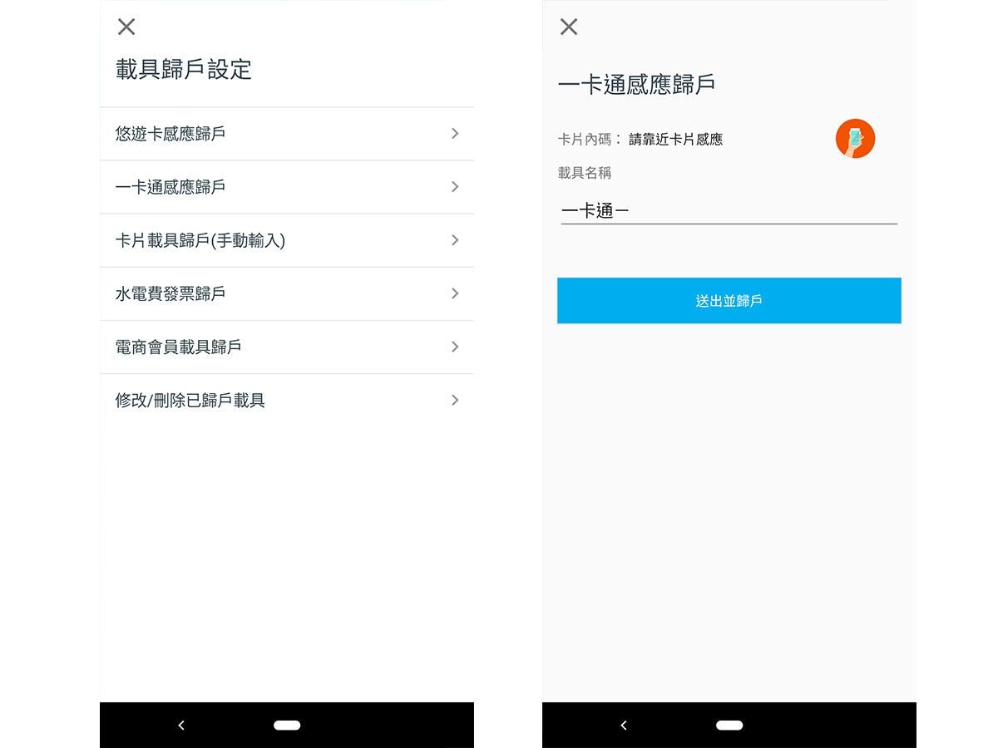Open 一卡通感應歸戶 option in the list
This screenshot has height=748, width=998.
tap(287, 187)
